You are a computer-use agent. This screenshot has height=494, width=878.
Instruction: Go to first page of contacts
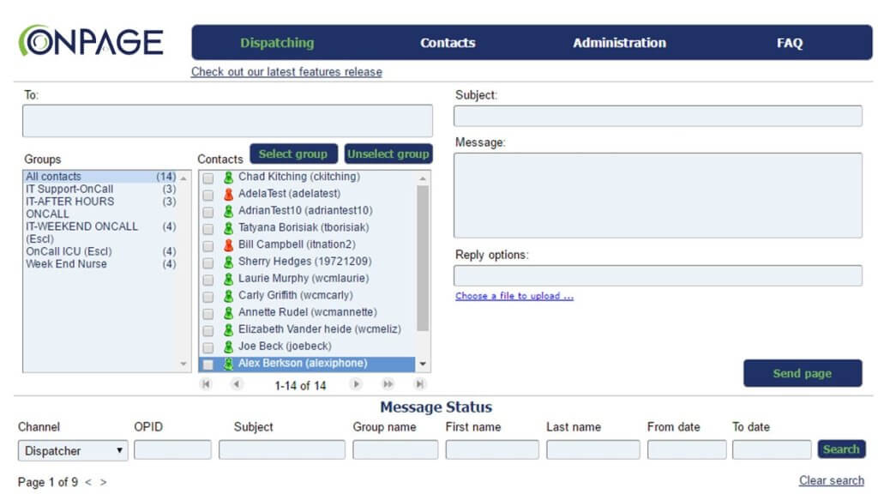(x=205, y=385)
